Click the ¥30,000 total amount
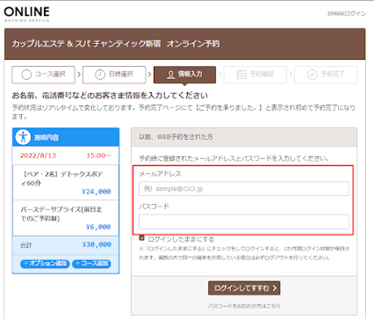 click(x=97, y=244)
